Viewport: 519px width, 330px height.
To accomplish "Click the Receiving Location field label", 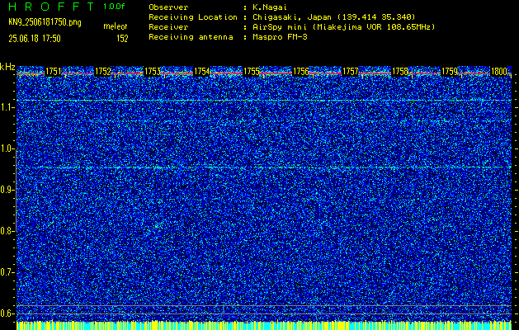I will click(x=193, y=17).
